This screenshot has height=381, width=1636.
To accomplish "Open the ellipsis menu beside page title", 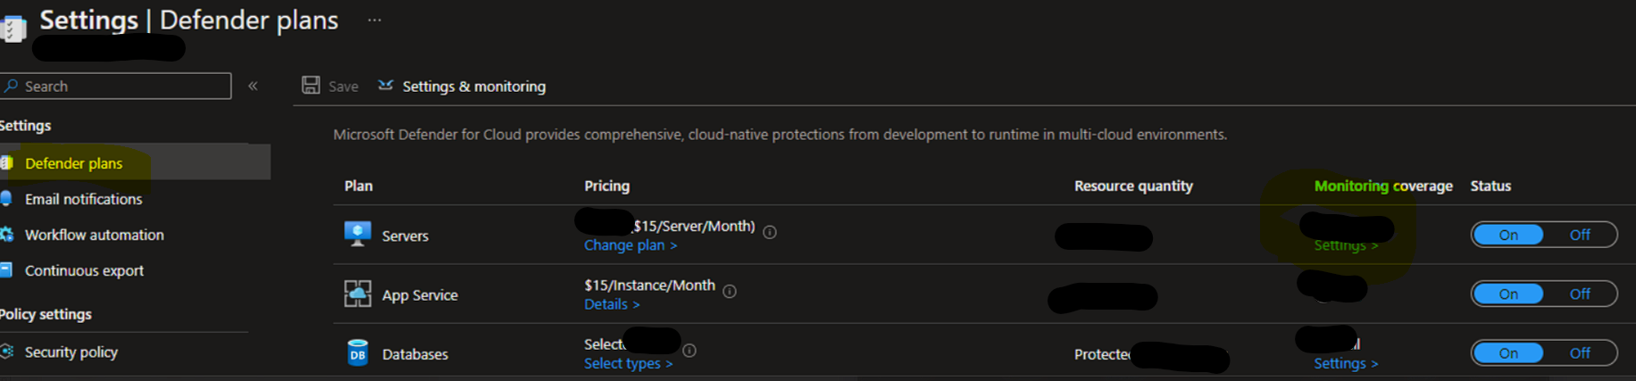I will tap(374, 20).
